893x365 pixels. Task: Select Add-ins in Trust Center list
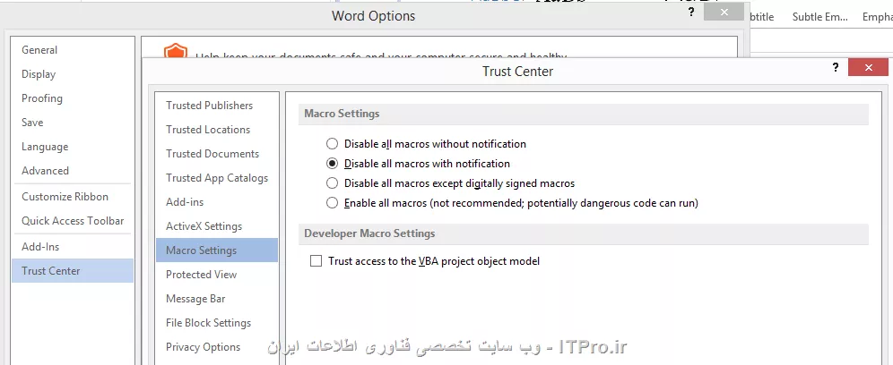(217, 202)
